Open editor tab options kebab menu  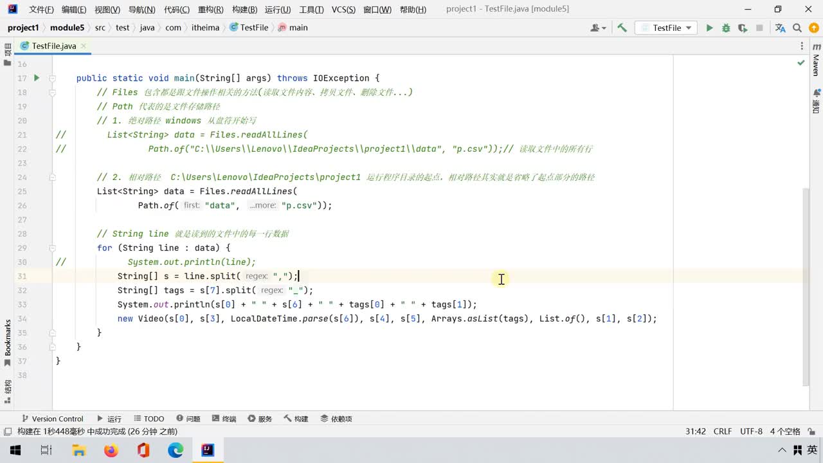pyautogui.click(x=802, y=46)
